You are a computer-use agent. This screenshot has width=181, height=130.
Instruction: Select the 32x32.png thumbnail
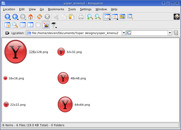coord(61,52)
